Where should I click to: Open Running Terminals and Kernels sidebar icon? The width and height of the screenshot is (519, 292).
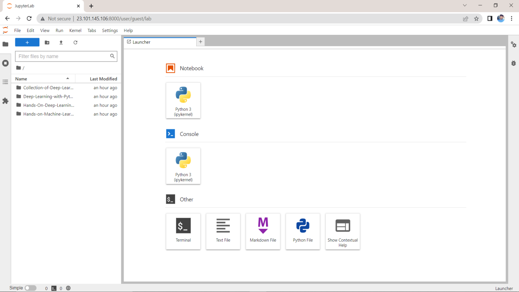(x=5, y=63)
